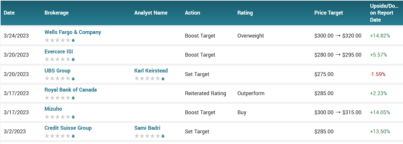Click lock icon under Credit Suisse Group
This screenshot has height=144, width=403.
(73, 136)
